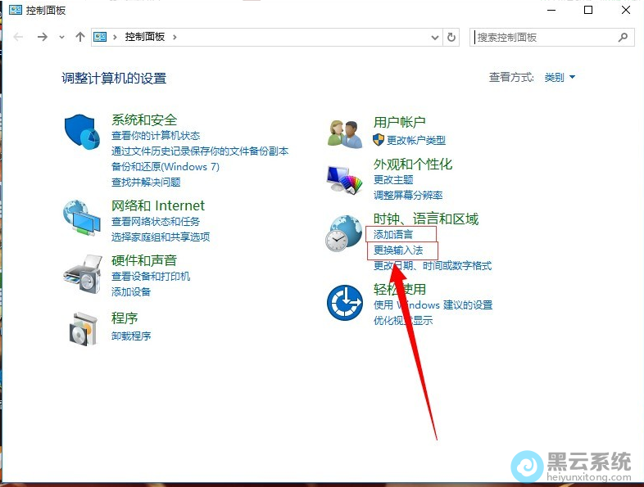Open the 更换输入法 link
This screenshot has height=487, width=644.
coord(398,250)
